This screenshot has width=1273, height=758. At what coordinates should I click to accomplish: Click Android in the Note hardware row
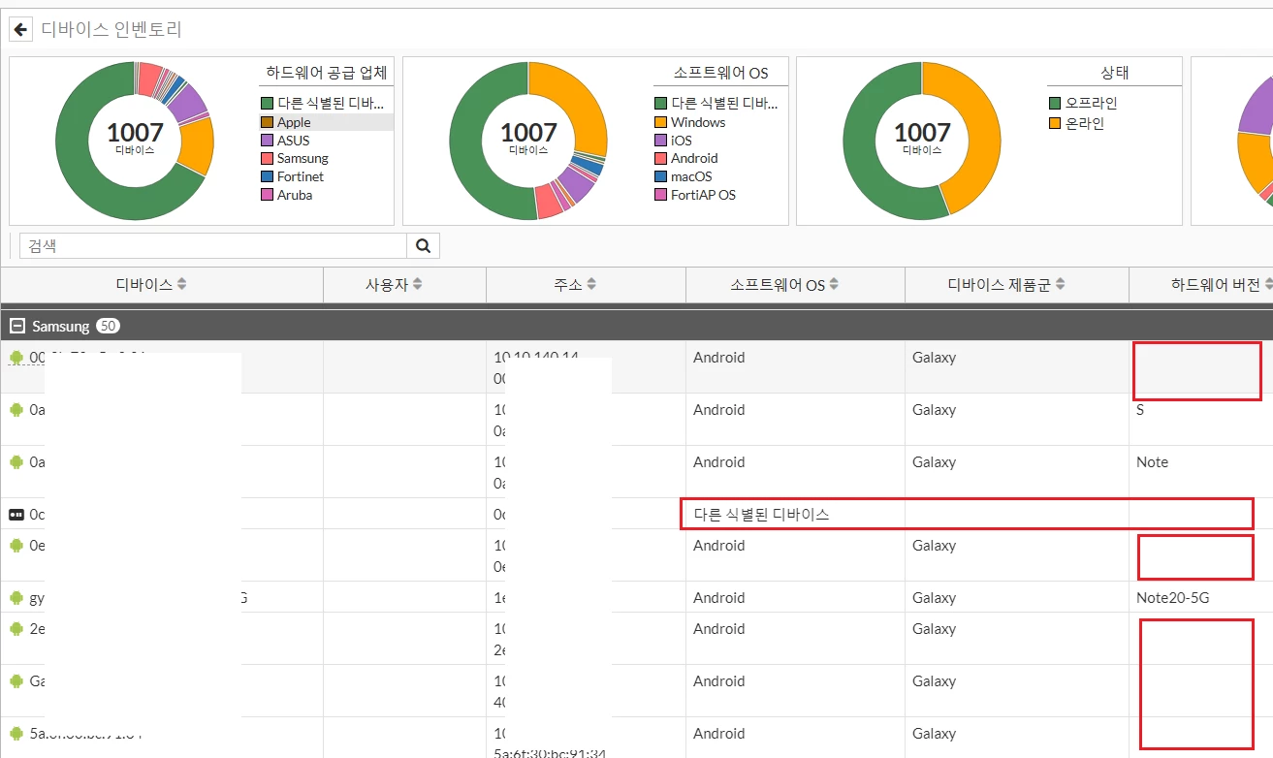click(718, 462)
